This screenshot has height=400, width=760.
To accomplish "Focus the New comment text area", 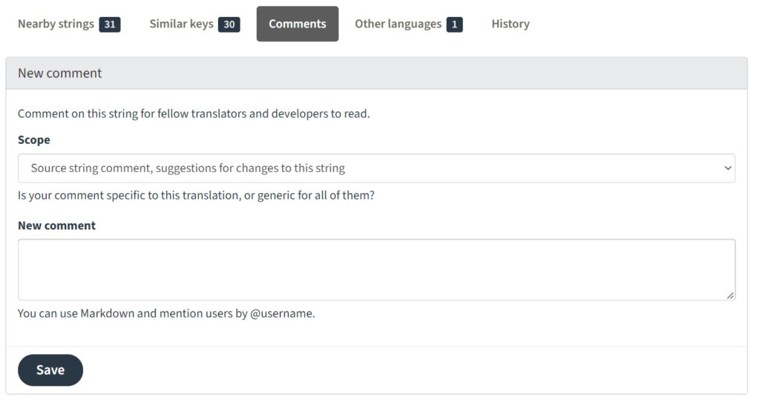I will point(376,269).
